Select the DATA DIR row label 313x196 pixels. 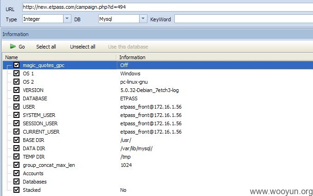coord(34,148)
